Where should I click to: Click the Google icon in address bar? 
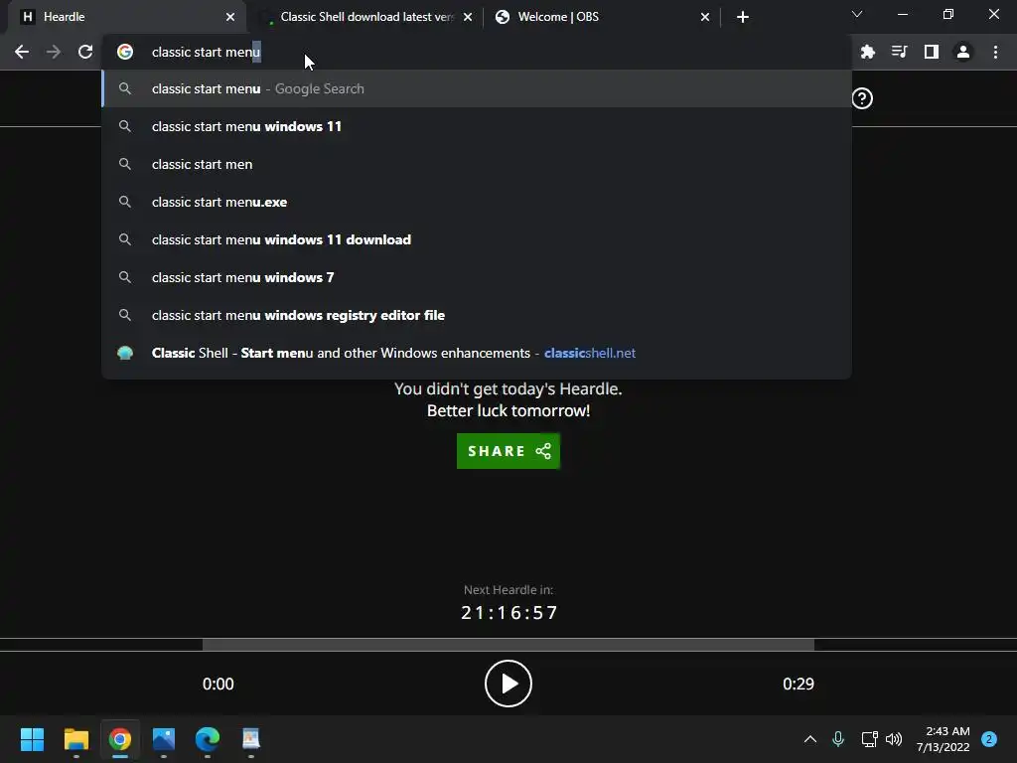pos(125,52)
